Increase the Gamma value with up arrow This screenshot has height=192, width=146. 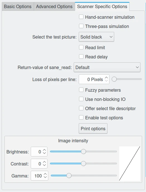[x=45, y=174]
